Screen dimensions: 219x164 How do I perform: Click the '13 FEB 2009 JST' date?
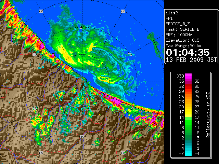191,60
